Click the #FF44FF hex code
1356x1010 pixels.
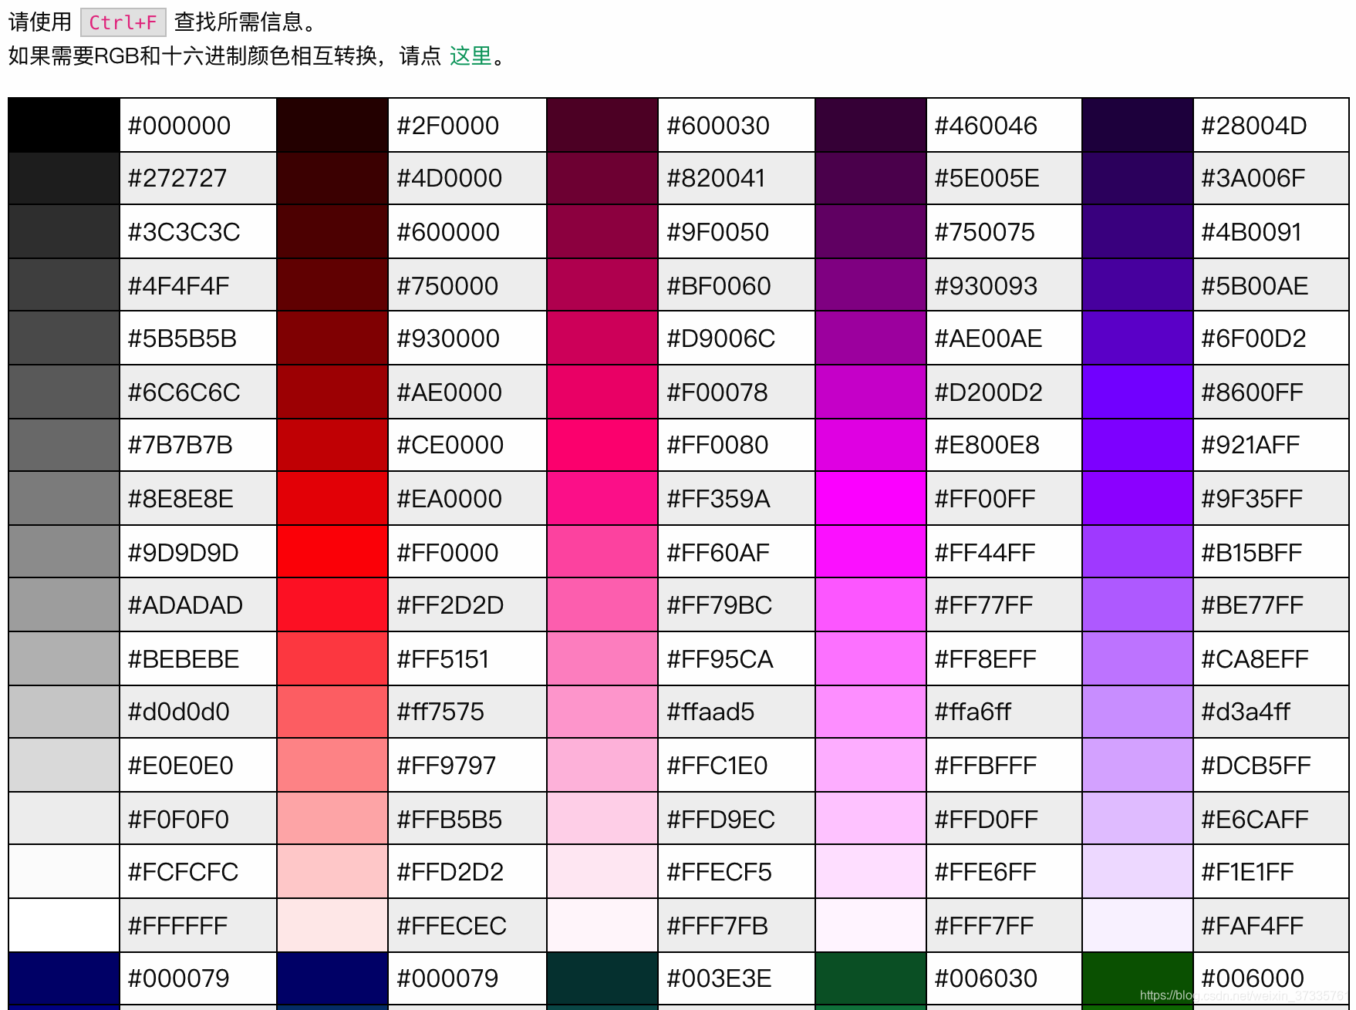[985, 553]
